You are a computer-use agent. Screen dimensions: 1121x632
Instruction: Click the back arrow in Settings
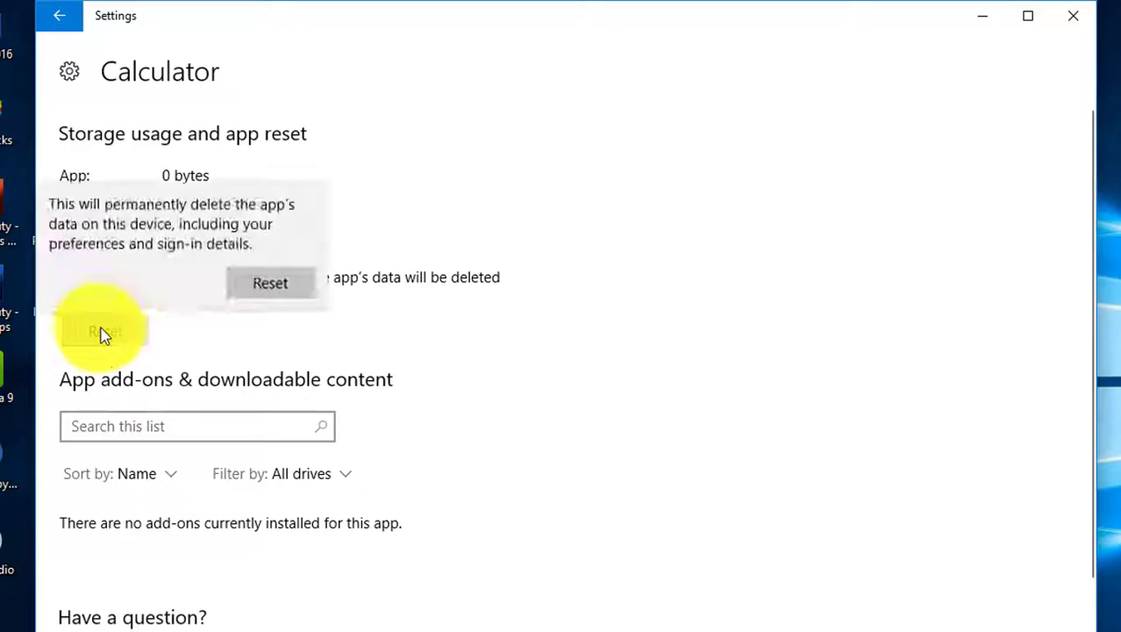click(x=59, y=16)
